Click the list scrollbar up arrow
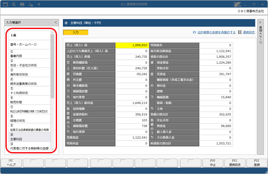This screenshot has width=268, height=174. pos(52,32)
